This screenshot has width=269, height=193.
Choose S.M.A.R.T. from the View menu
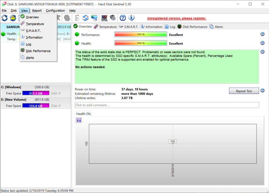[x=38, y=31]
